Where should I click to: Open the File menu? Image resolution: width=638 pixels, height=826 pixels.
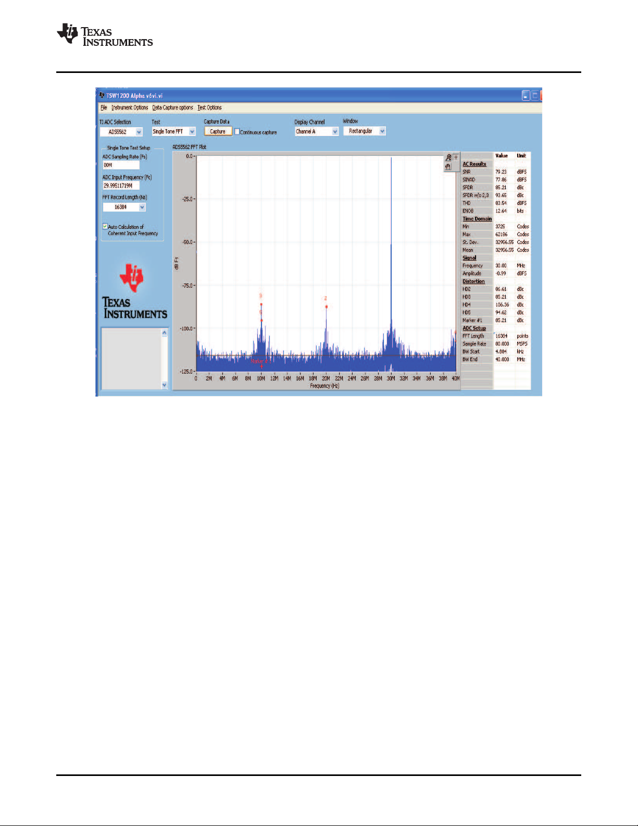pyautogui.click(x=104, y=108)
